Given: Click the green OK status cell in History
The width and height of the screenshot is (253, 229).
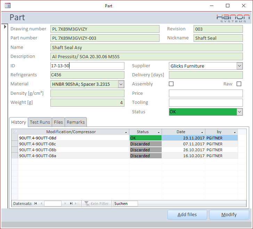Looking at the screenshot, I should point(146,138).
